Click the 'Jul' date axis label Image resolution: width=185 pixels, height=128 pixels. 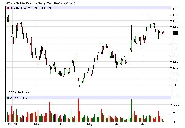pos(143,124)
